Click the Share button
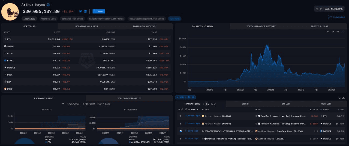 coord(99,11)
